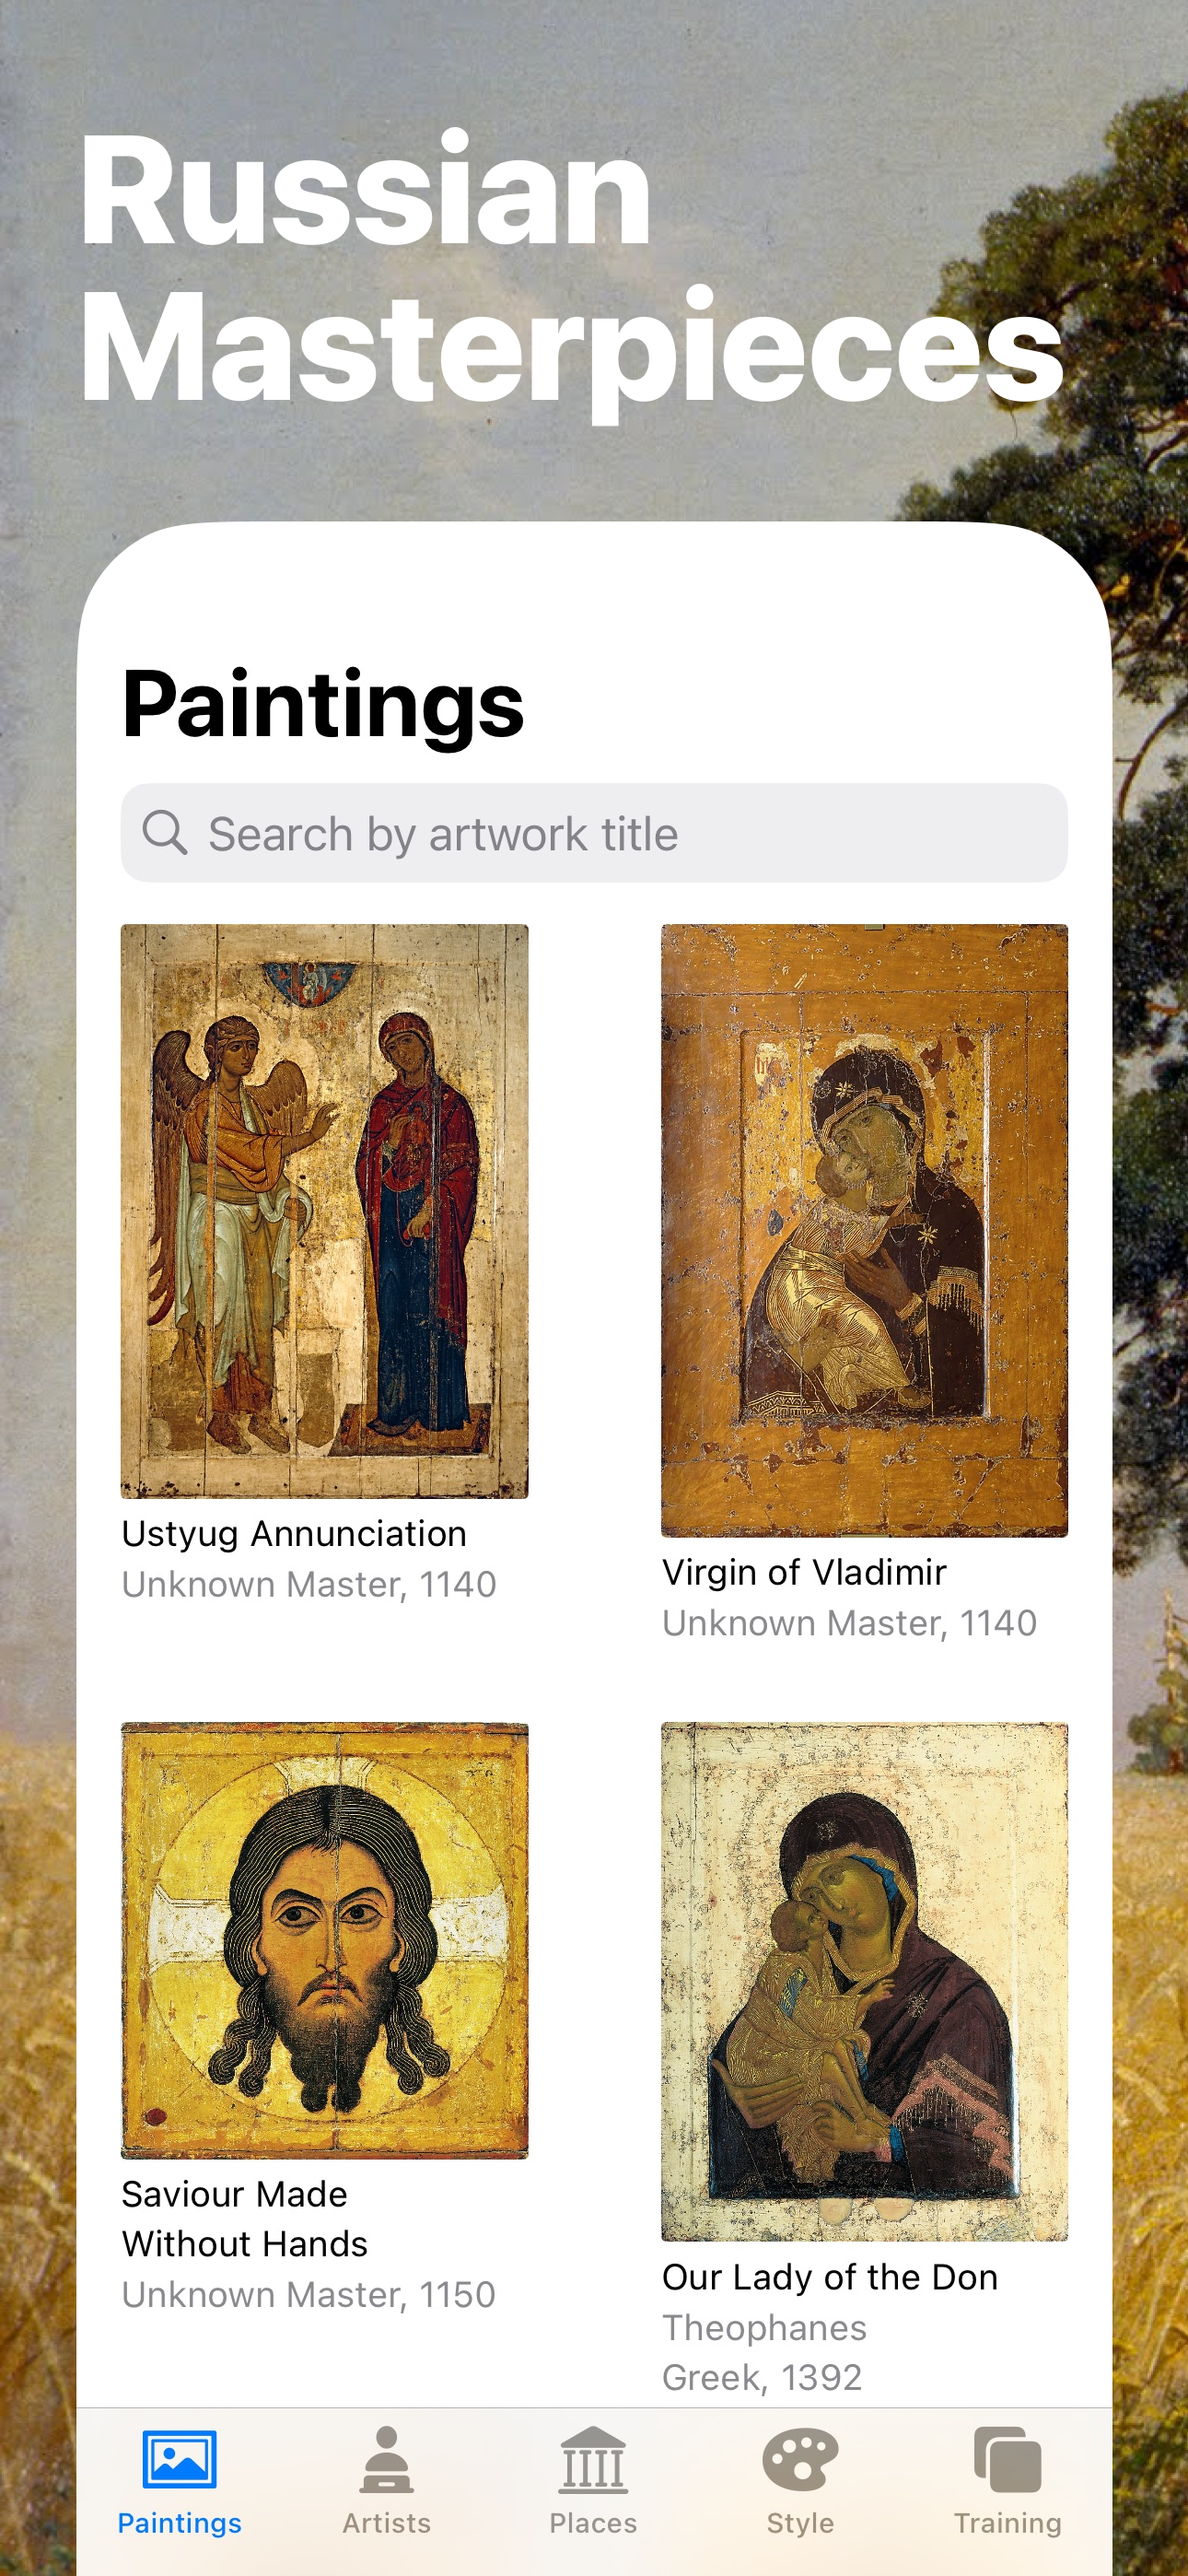Select the Places museum icon
Screen dimensions: 1188x2576
tap(593, 2459)
